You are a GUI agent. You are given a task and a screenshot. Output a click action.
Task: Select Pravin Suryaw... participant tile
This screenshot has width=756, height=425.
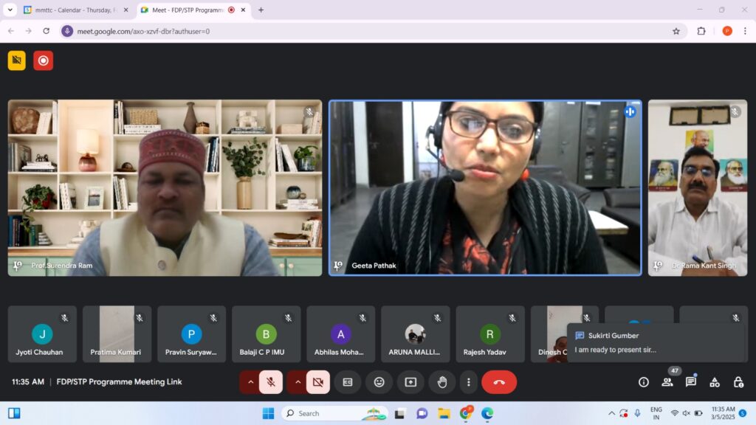point(191,334)
